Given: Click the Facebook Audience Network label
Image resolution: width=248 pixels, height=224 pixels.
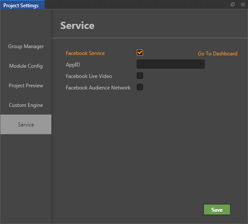Looking at the screenshot, I should [98, 88].
